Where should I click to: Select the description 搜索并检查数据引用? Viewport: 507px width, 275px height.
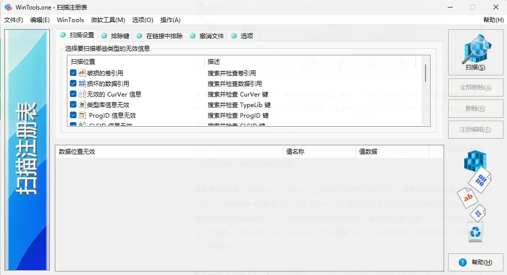coord(235,83)
